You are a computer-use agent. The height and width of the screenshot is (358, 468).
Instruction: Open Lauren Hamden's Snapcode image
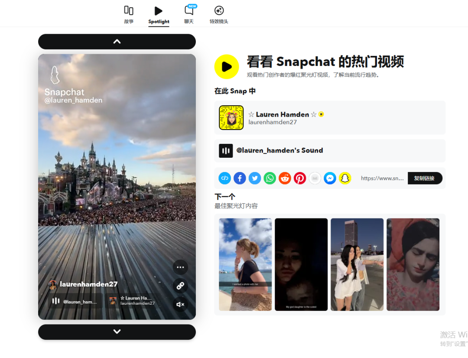point(231,117)
